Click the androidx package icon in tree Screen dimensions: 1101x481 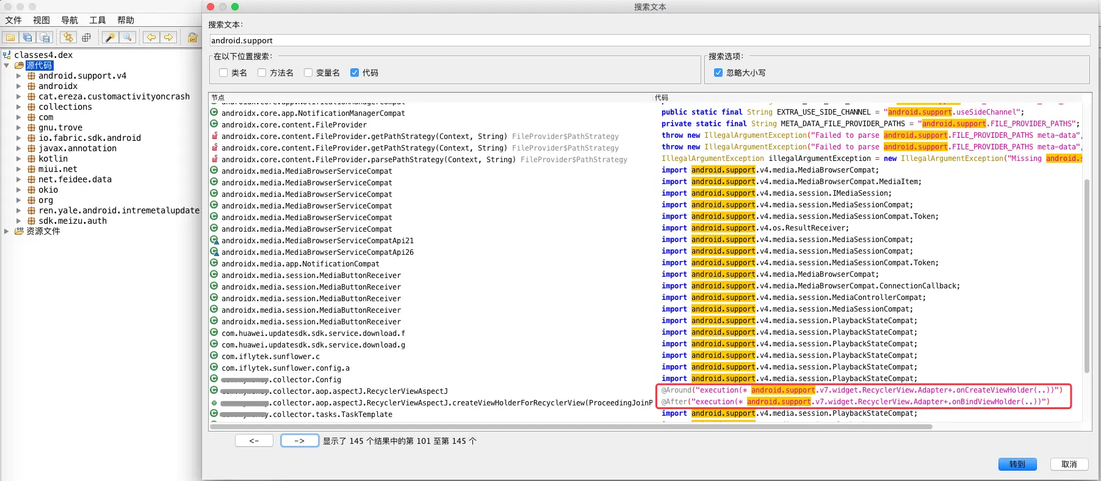[31, 86]
